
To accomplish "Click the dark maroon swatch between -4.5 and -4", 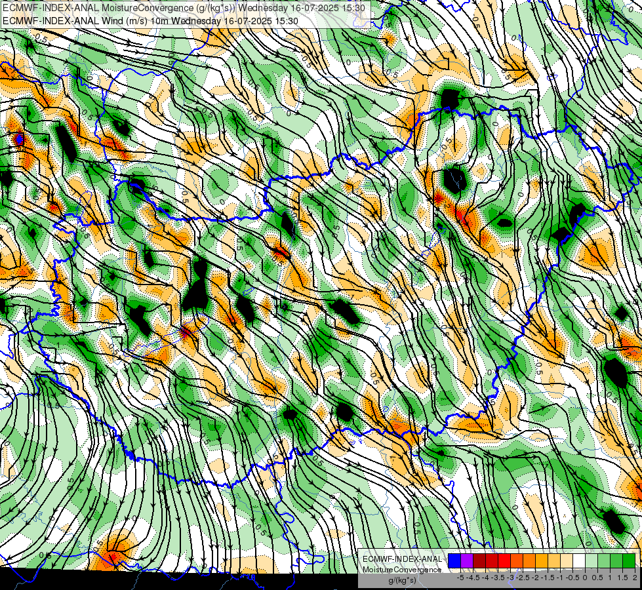I will 479,561.
